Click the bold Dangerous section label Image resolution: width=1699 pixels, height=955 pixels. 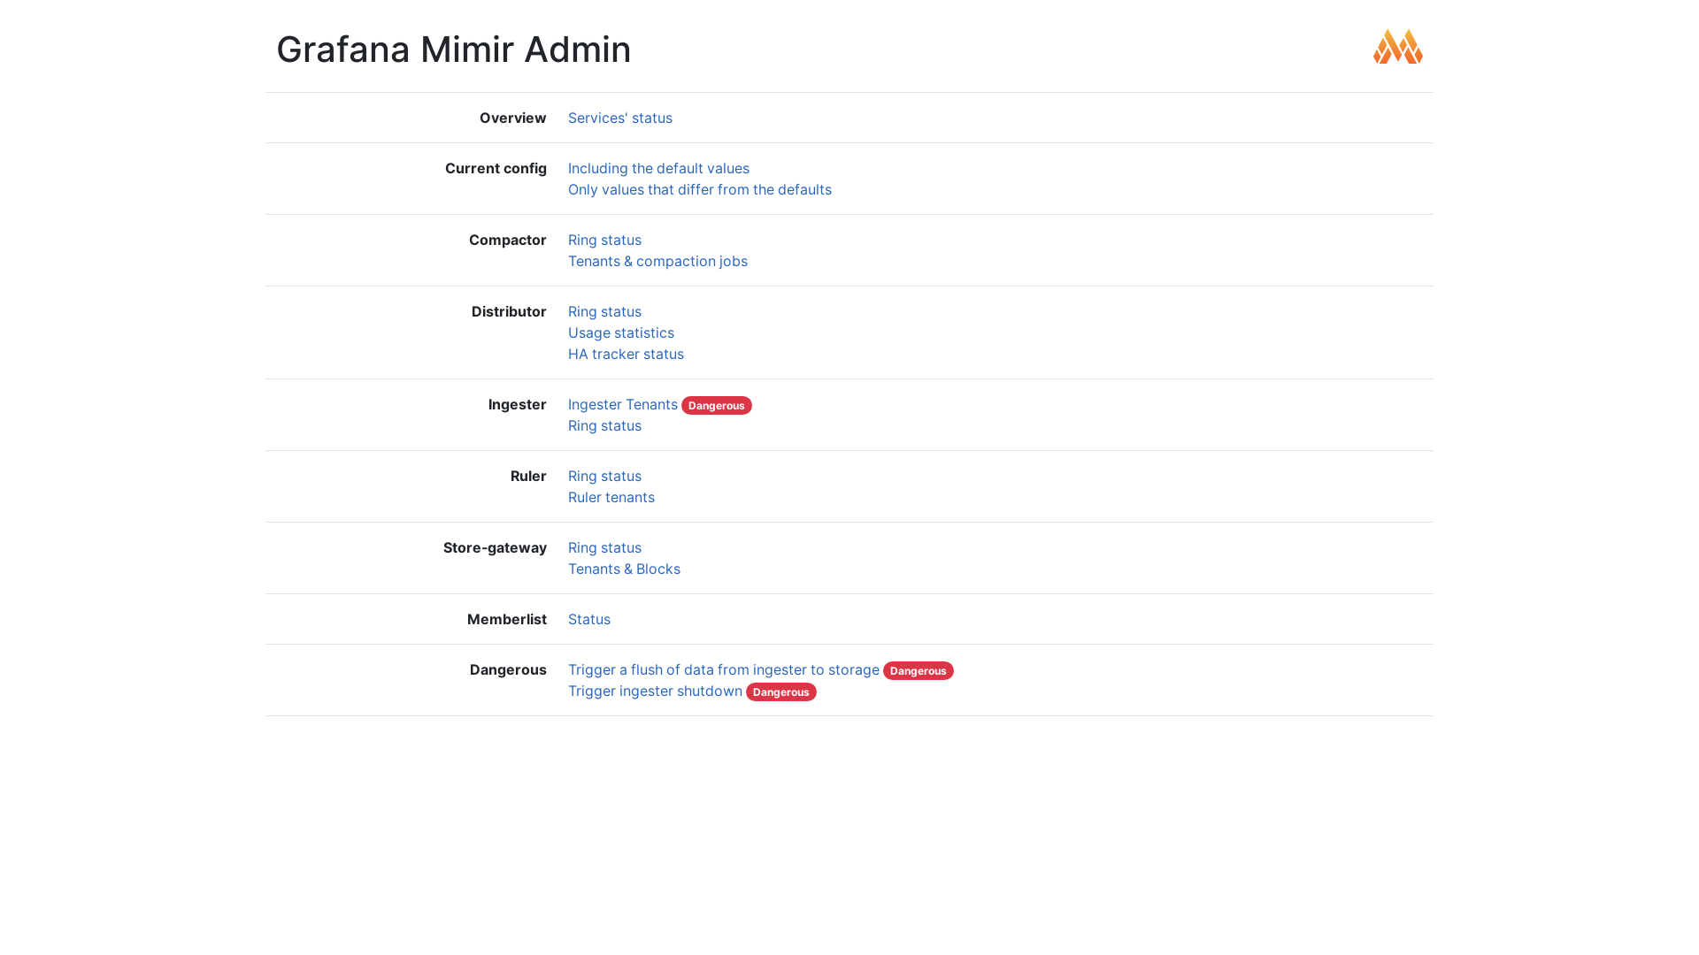click(508, 669)
